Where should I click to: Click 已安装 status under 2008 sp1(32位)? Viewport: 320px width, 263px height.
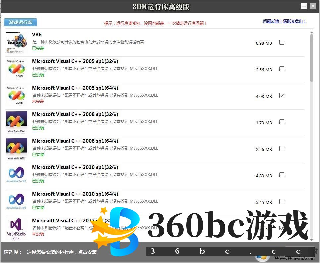pos(38,128)
